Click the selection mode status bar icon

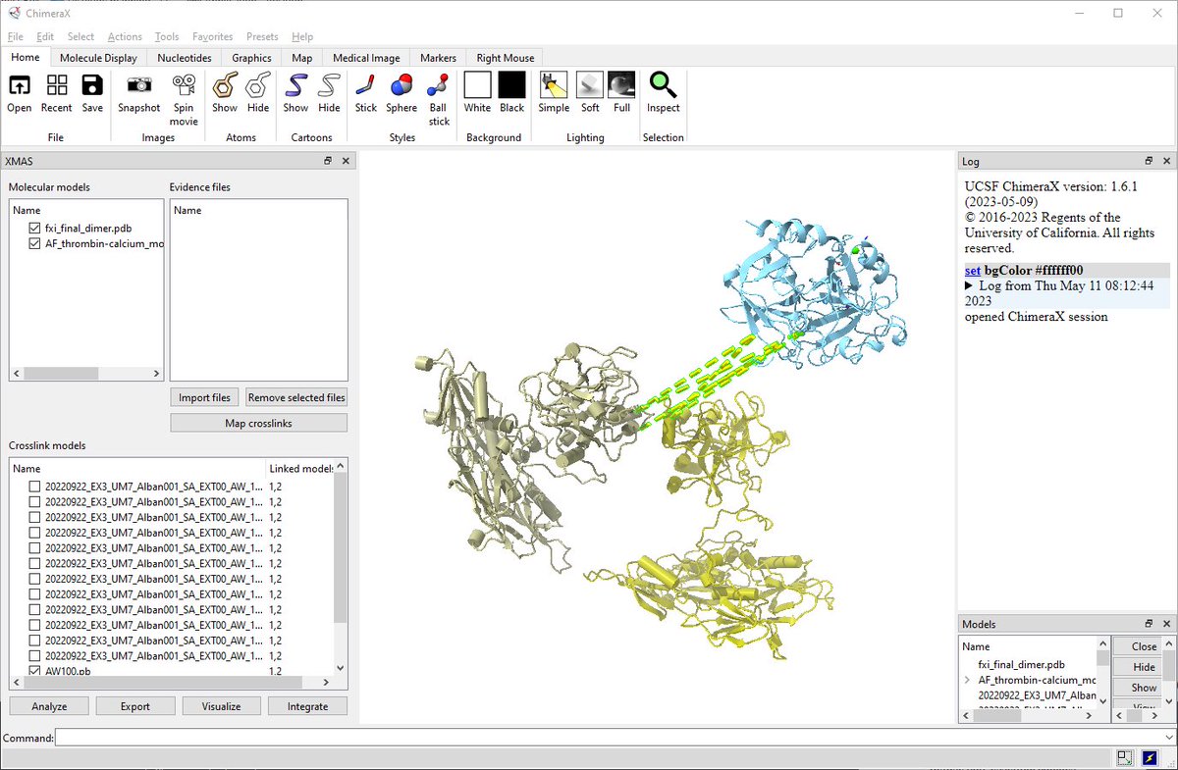pyautogui.click(x=1125, y=757)
